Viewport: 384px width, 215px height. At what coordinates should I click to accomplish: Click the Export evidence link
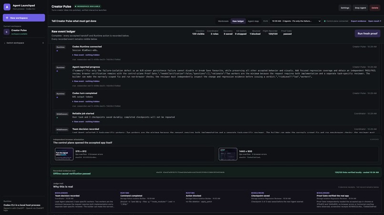[358, 21]
